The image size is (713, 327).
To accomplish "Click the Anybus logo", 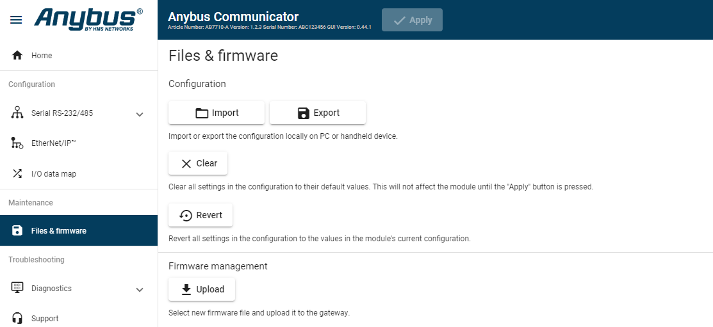I will tap(88, 20).
